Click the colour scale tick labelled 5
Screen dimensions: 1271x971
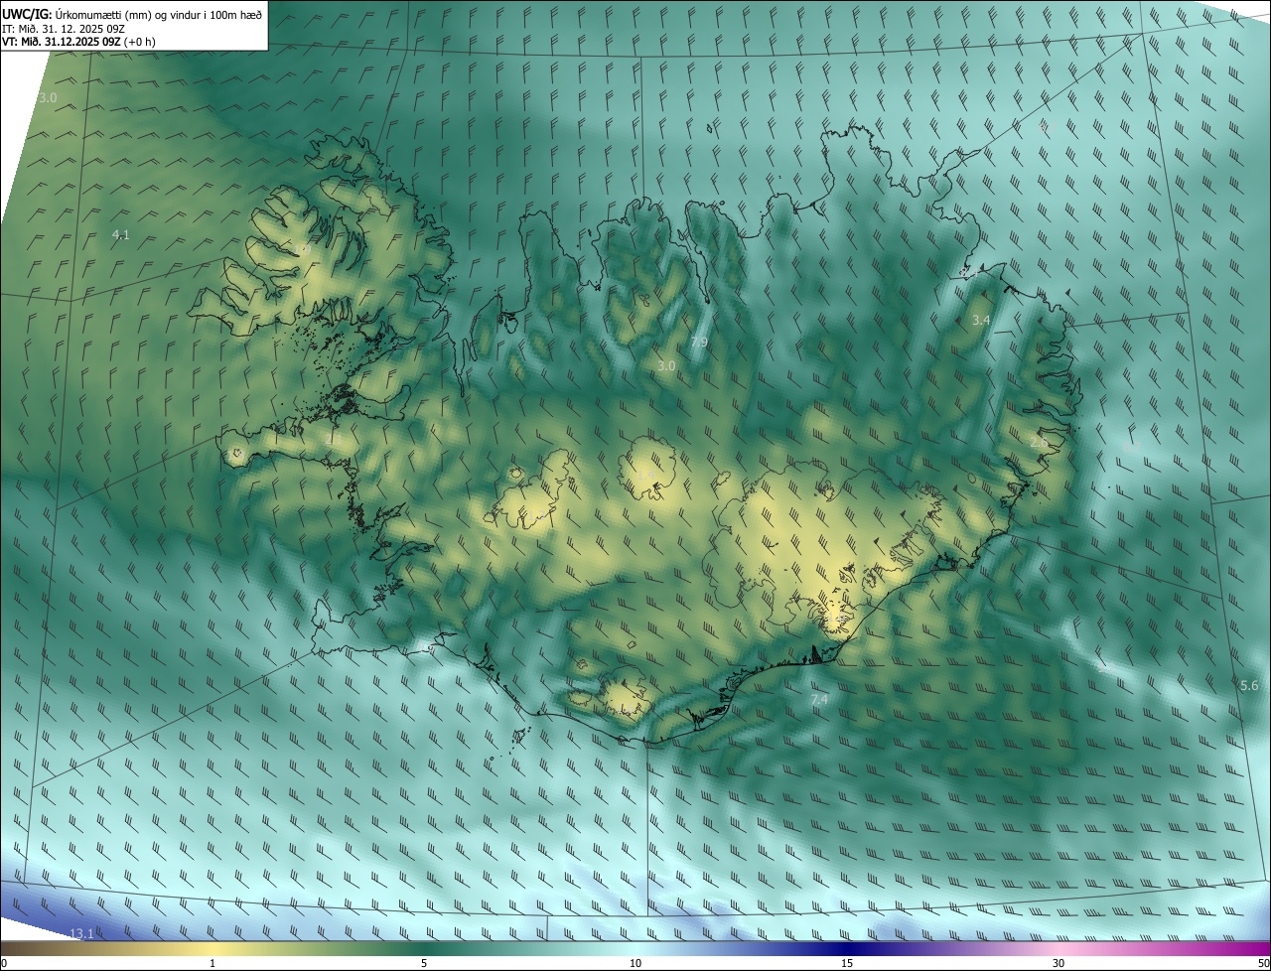coord(424,964)
